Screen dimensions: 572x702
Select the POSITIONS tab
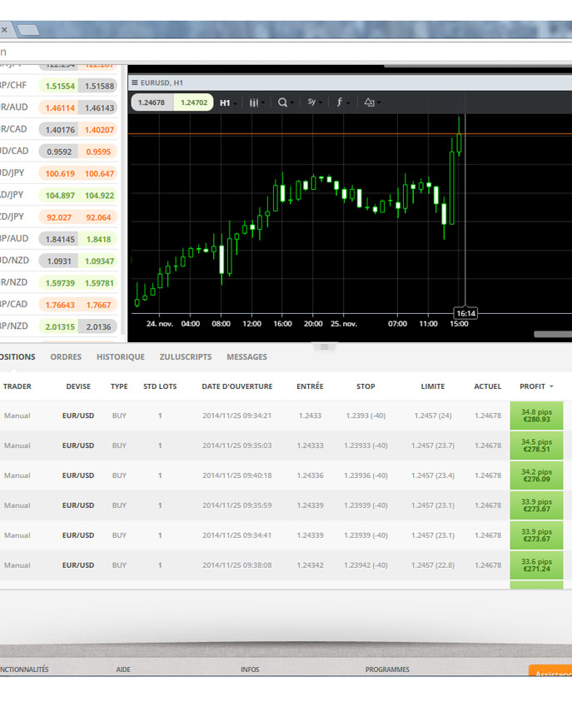[x=17, y=356]
